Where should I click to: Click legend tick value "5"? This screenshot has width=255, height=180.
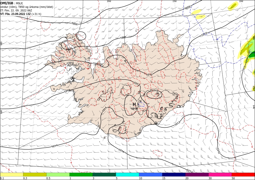(117, 178)
